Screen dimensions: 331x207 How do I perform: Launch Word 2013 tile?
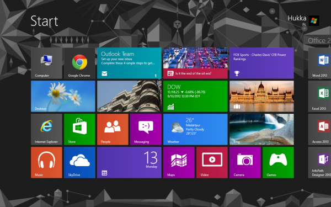[319, 63]
